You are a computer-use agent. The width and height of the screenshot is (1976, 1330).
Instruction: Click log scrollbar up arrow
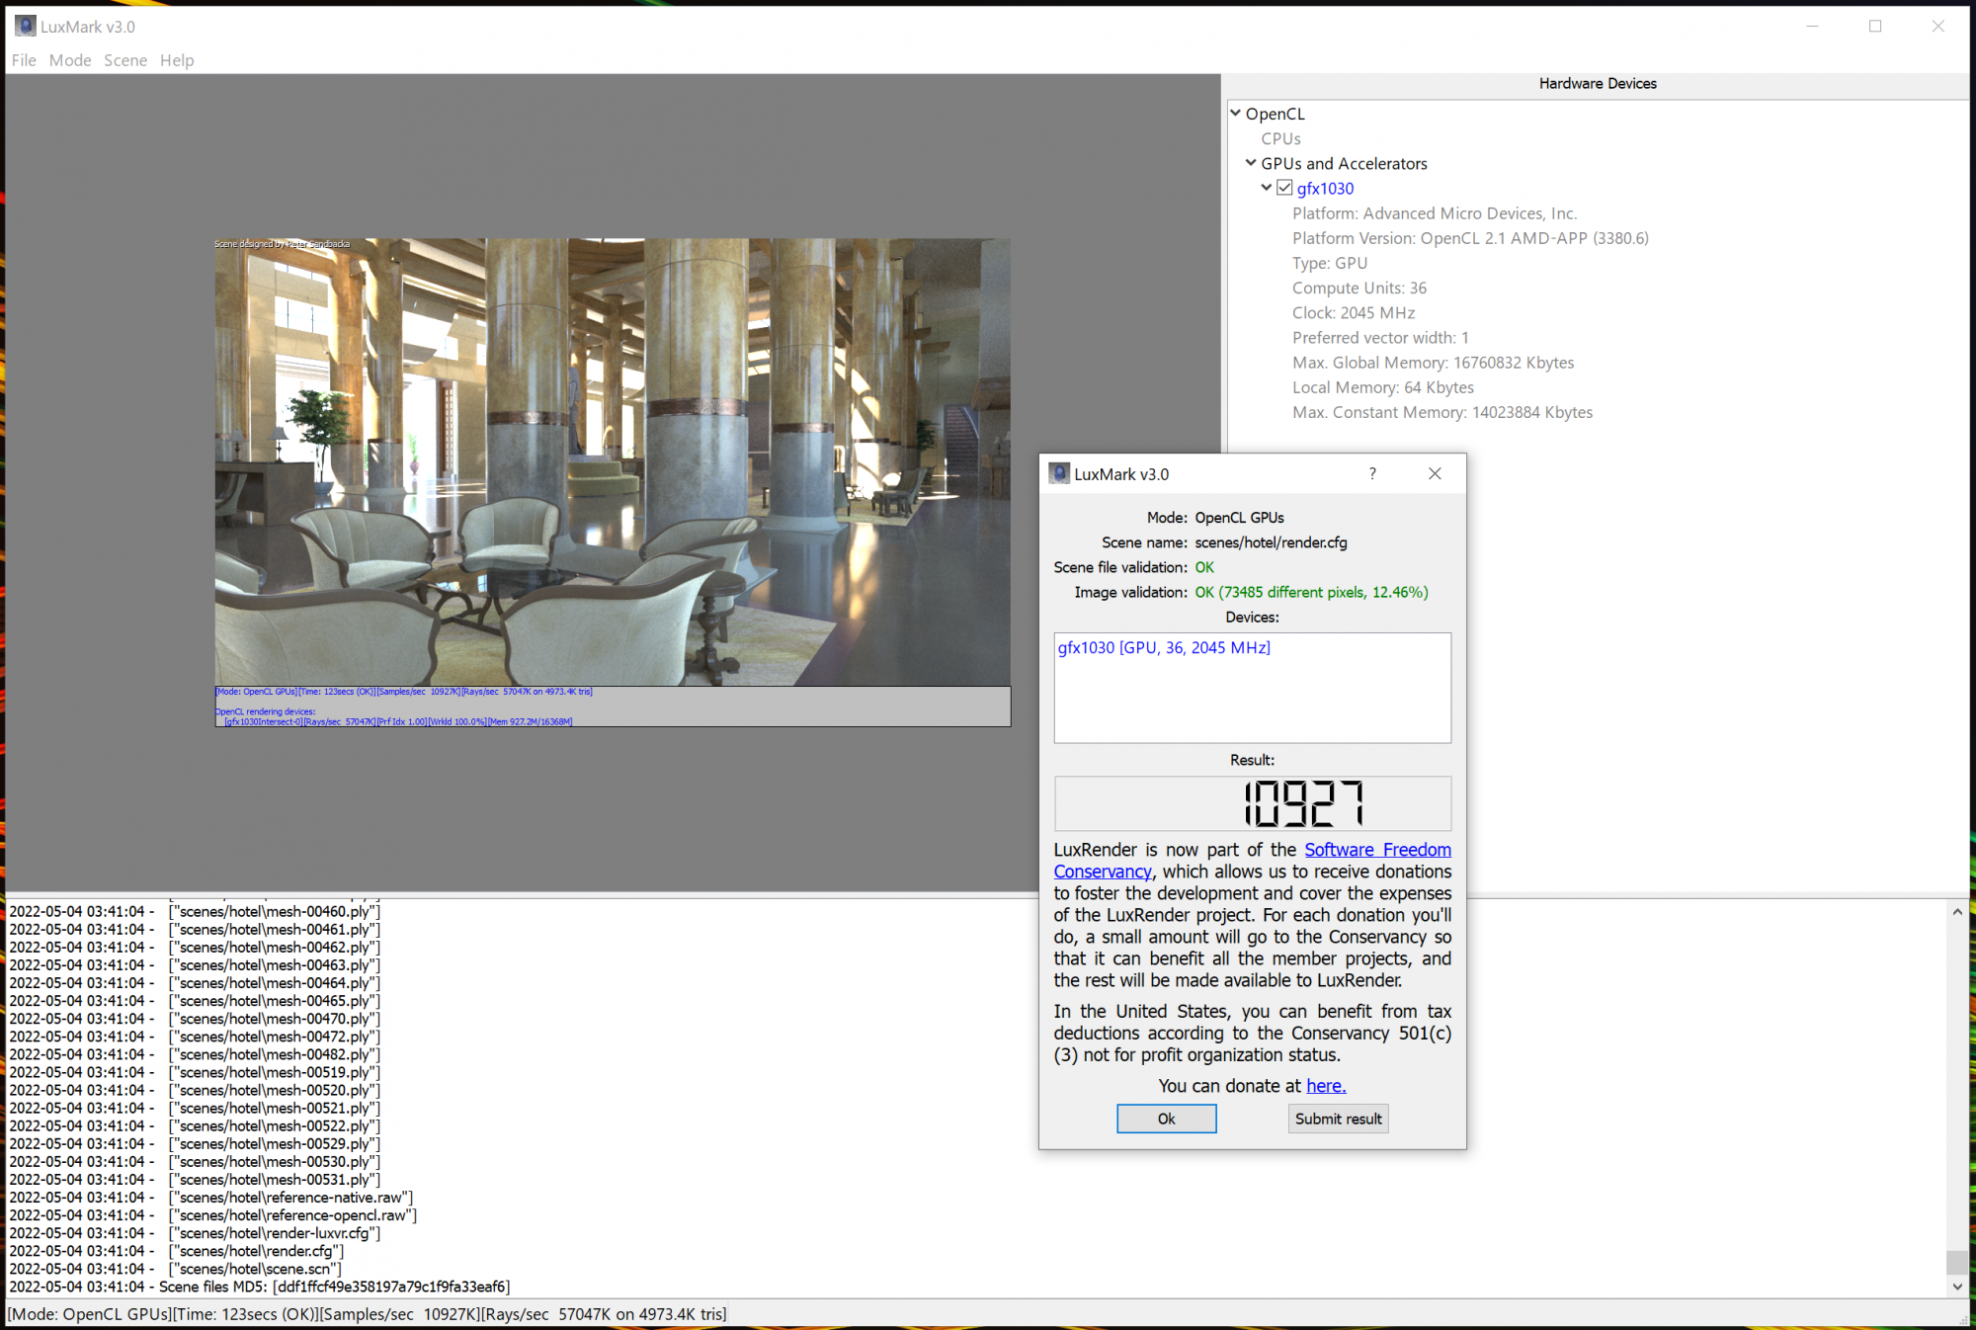point(1956,912)
